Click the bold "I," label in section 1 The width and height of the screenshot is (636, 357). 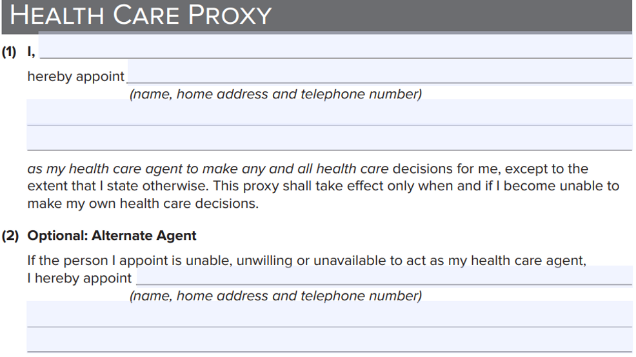click(31, 52)
